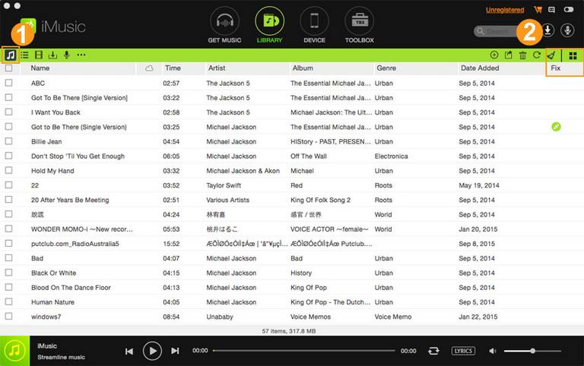Skip to the next track
This screenshot has height=366, width=584.
[175, 351]
